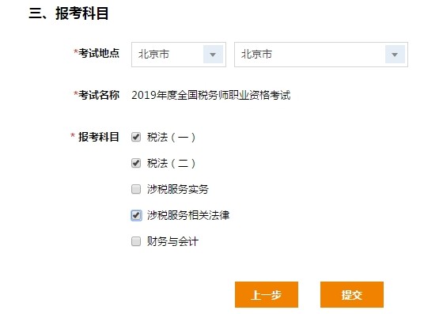Click the 税法（一）label text
Image resolution: width=443 pixels, height=314 pixels.
pyautogui.click(x=171, y=138)
